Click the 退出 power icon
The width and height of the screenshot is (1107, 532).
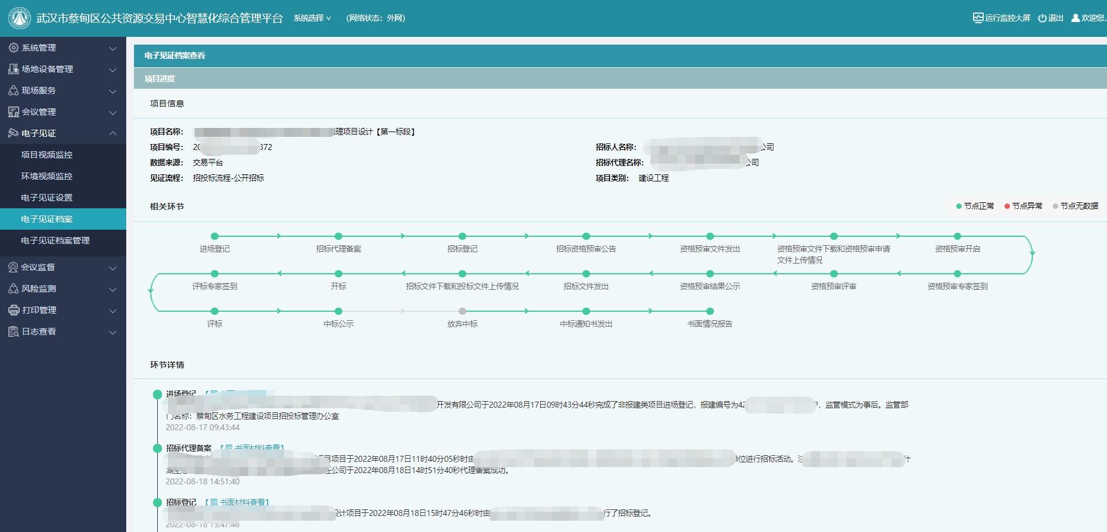coord(1042,18)
